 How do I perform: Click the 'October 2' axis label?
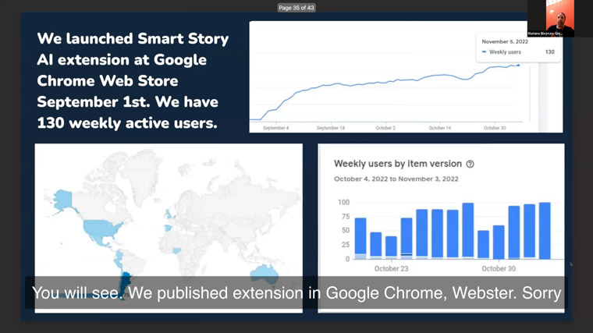click(385, 128)
